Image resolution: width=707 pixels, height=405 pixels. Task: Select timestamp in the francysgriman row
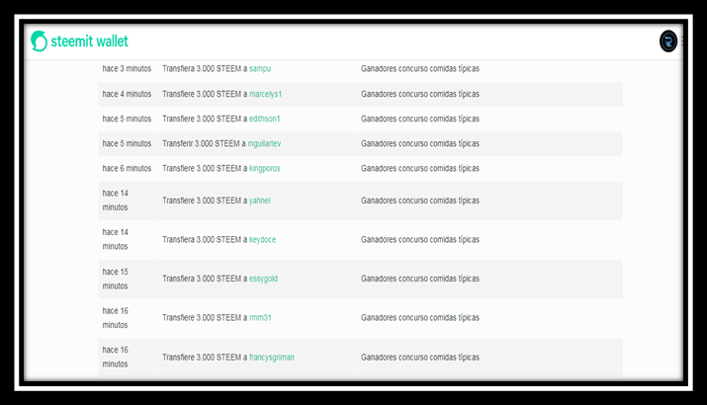coord(115,357)
